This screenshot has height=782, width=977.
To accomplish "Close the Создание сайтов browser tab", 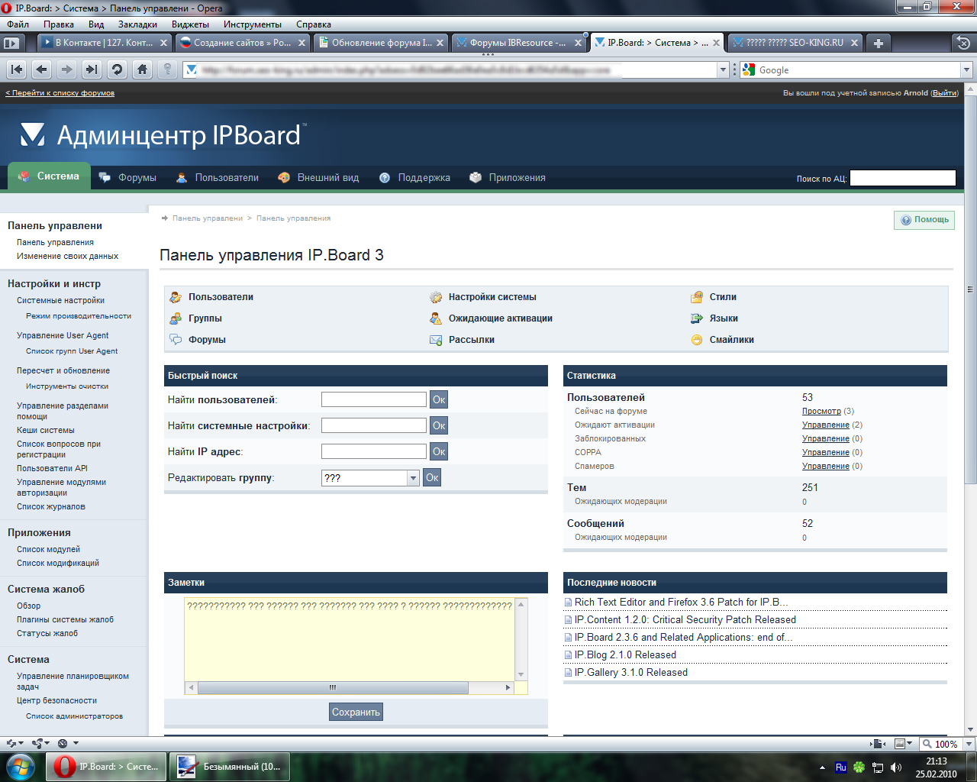I will [301, 43].
